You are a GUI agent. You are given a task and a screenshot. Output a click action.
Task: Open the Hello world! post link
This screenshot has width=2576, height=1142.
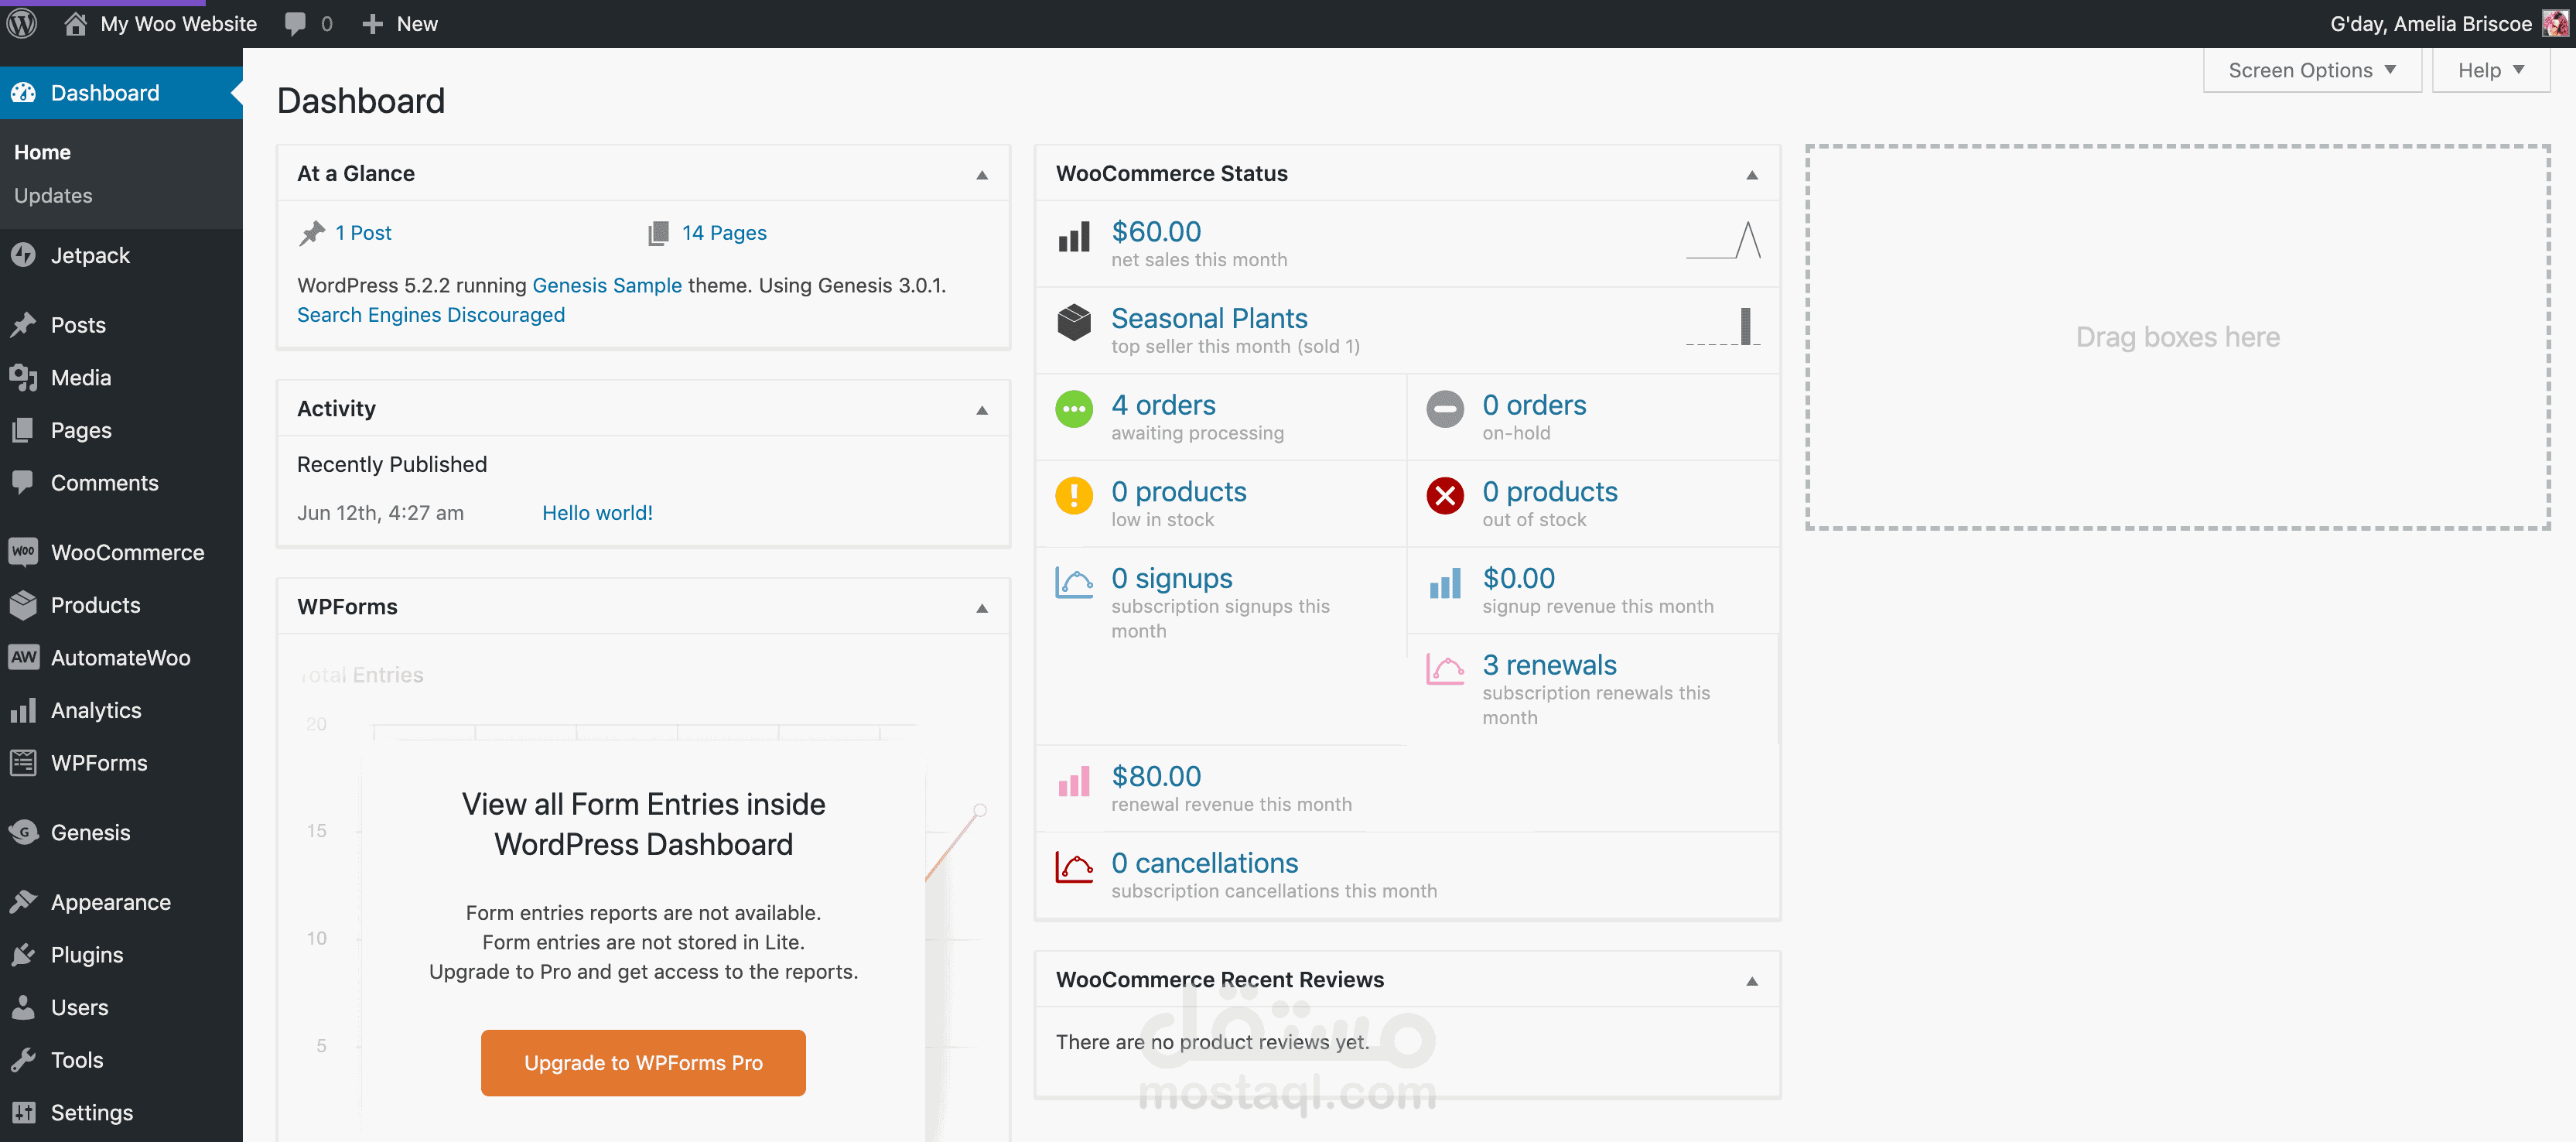pyautogui.click(x=597, y=513)
